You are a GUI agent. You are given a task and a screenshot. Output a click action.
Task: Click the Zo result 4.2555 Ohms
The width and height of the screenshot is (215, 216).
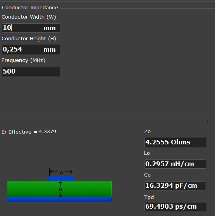click(175, 142)
